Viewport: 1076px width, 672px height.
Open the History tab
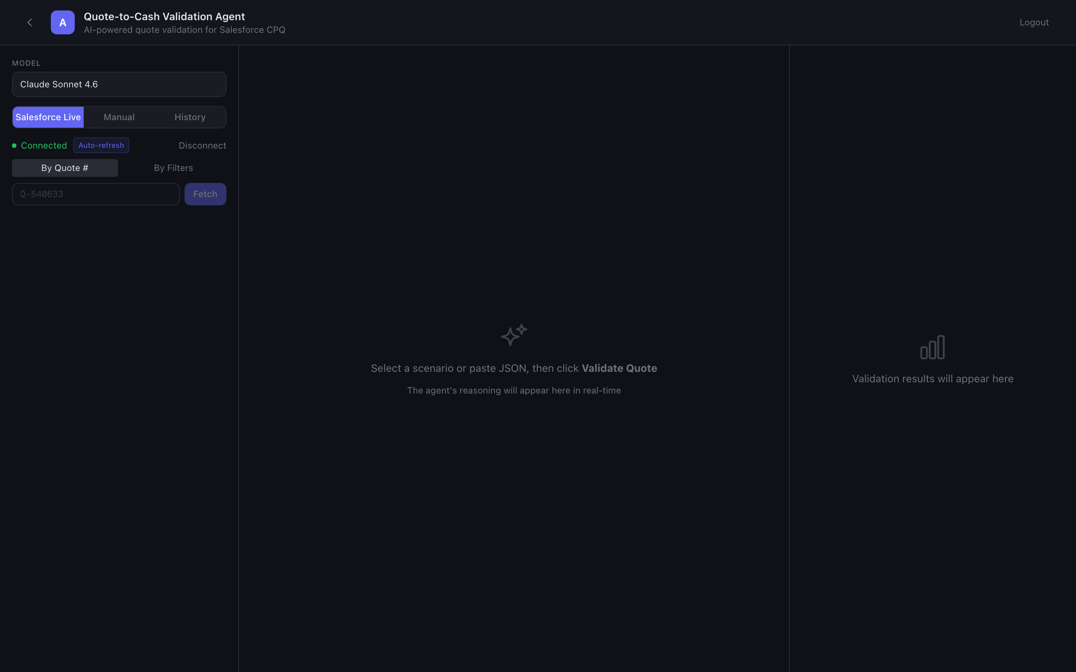pyautogui.click(x=190, y=117)
